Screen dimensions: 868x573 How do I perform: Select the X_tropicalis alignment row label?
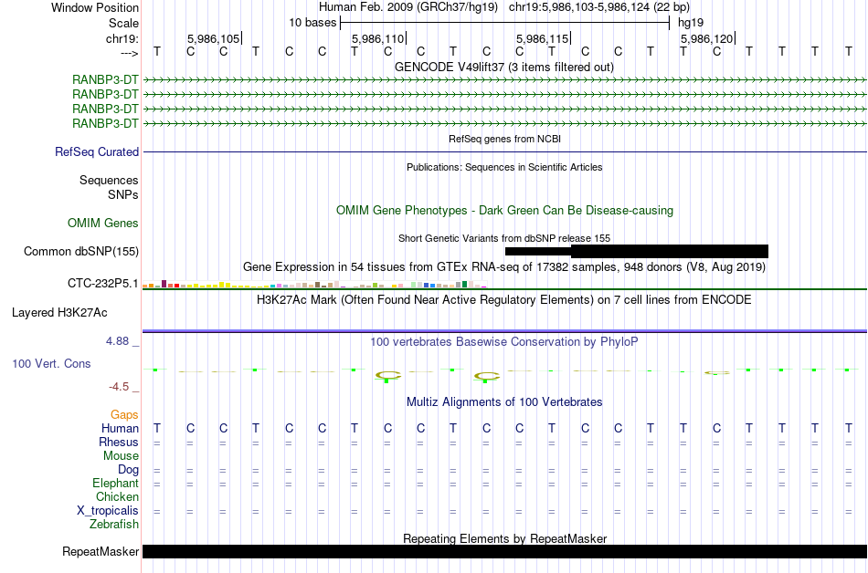tap(108, 511)
